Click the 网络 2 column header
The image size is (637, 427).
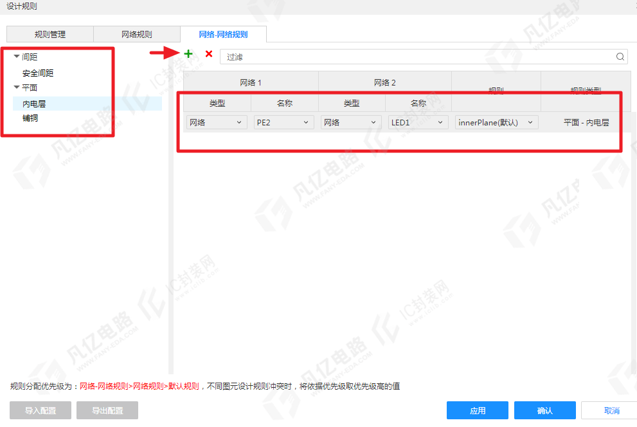click(x=385, y=83)
